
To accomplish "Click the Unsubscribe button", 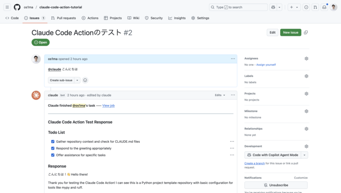I will pos(276,185).
